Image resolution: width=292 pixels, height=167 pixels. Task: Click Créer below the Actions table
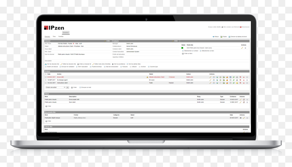click(x=74, y=87)
